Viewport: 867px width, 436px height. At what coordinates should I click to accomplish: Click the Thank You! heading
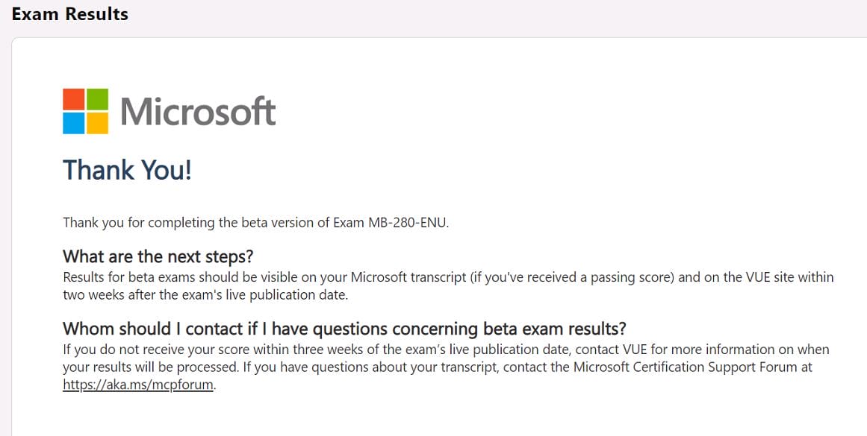point(127,170)
